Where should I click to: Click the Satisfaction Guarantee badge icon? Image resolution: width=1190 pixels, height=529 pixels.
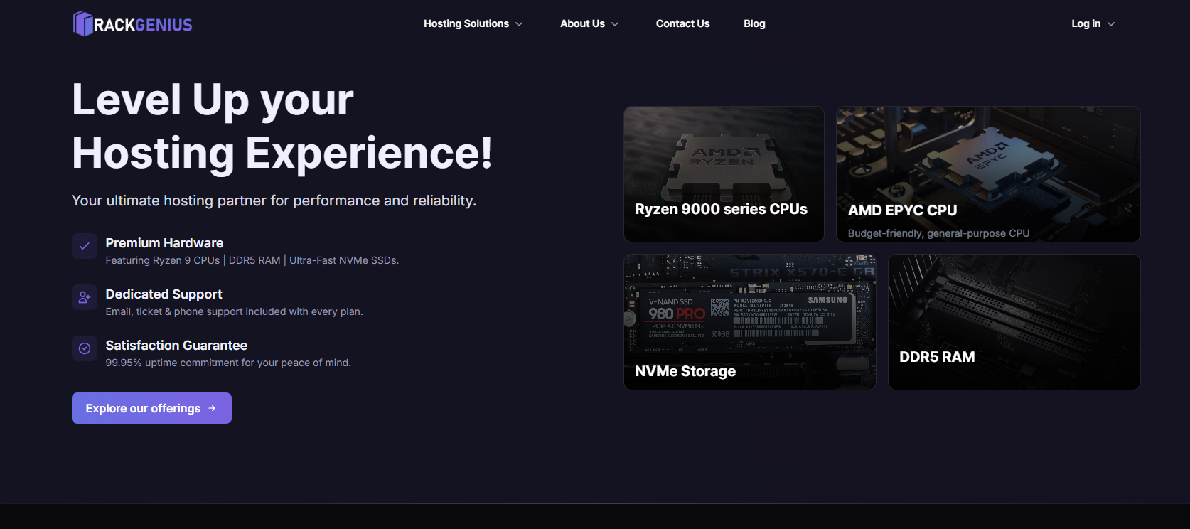(x=85, y=348)
